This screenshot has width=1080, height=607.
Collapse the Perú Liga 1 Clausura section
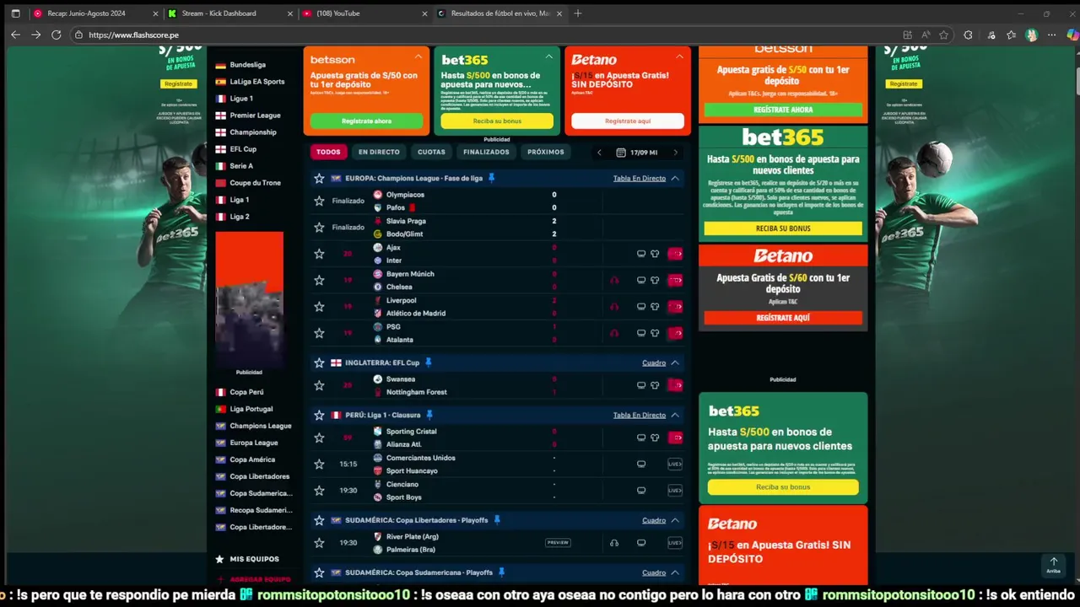tap(675, 415)
